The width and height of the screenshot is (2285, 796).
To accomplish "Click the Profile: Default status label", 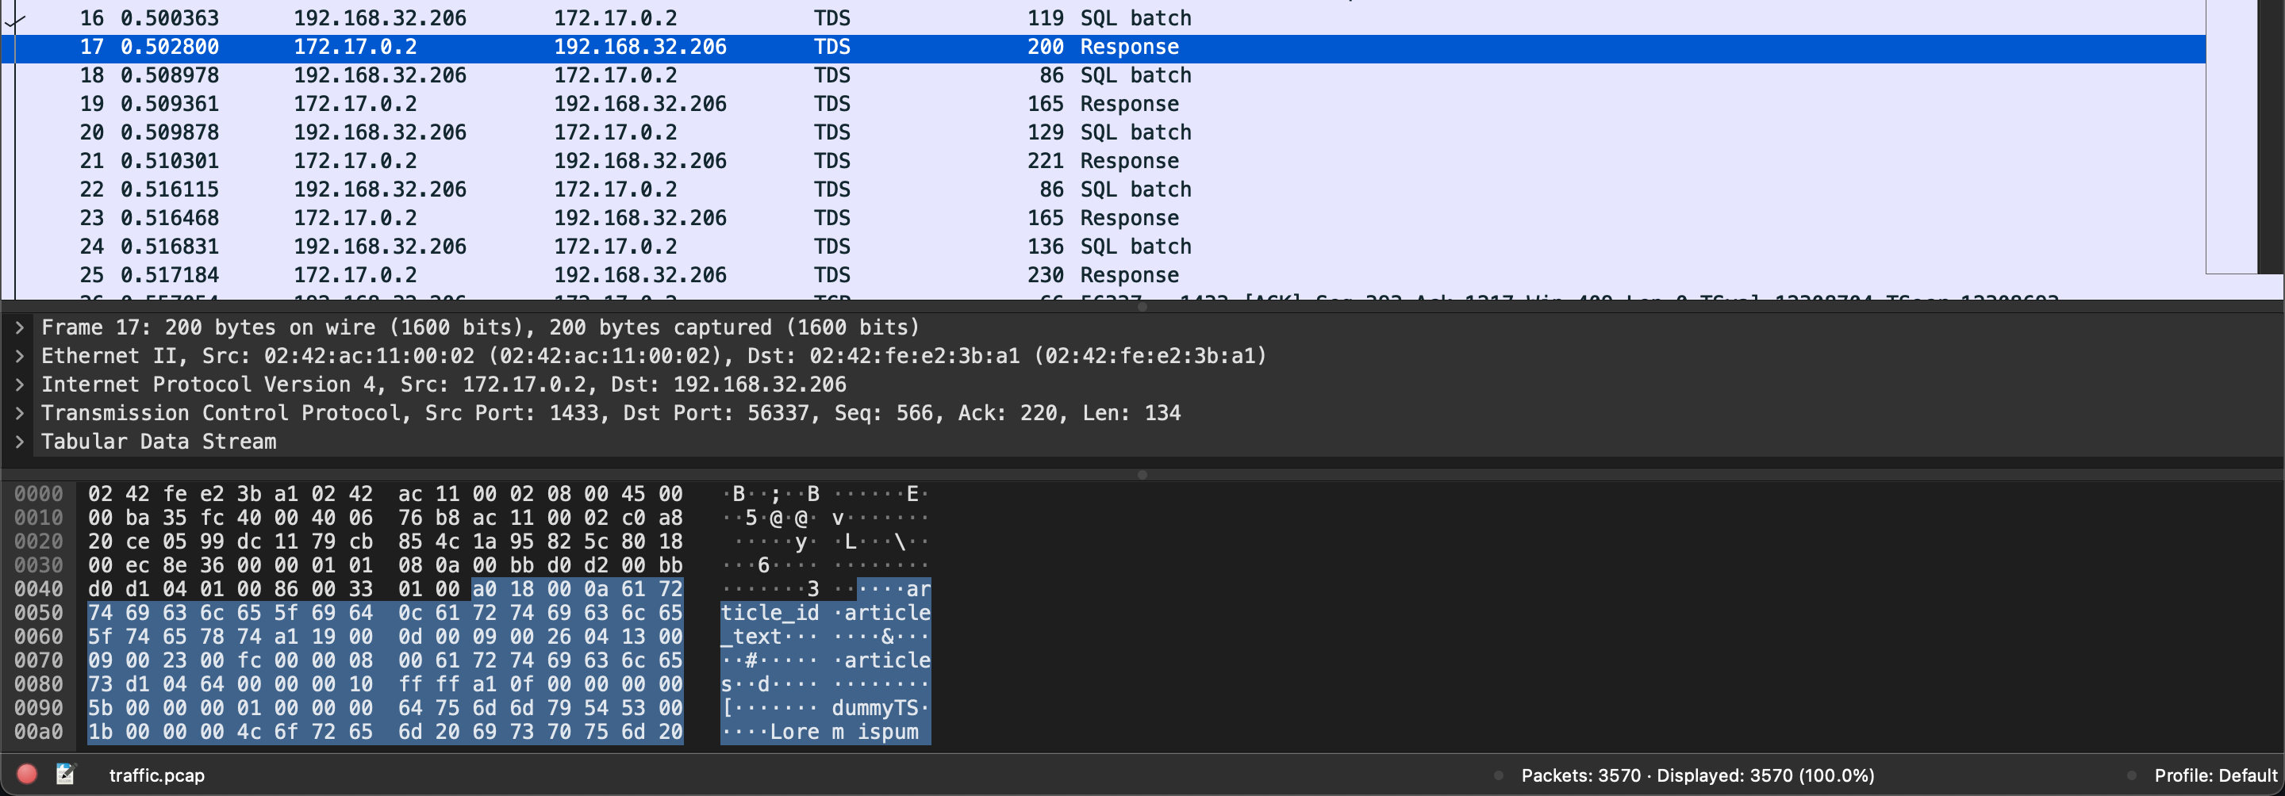I will [2215, 775].
